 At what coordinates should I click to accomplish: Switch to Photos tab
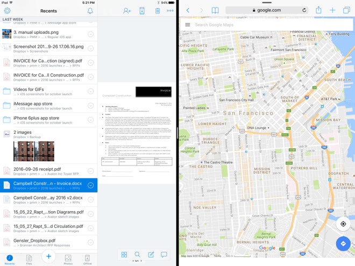(x=68, y=260)
